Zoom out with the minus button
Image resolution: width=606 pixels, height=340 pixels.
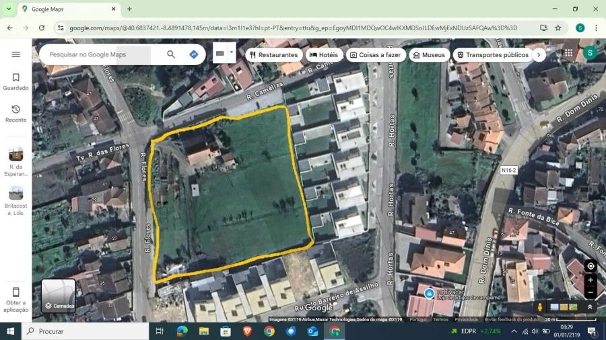(x=590, y=292)
